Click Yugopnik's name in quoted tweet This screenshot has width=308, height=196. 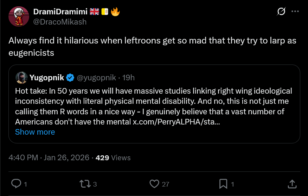click(x=47, y=77)
